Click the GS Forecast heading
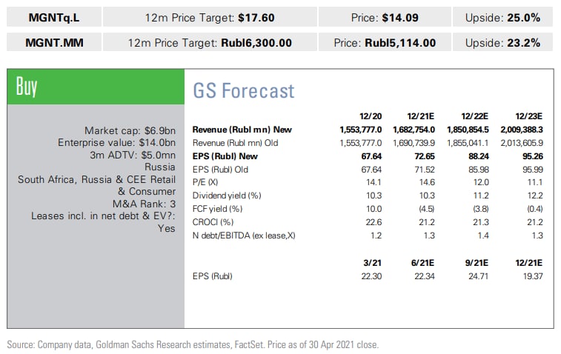The image size is (561, 354). [x=244, y=90]
